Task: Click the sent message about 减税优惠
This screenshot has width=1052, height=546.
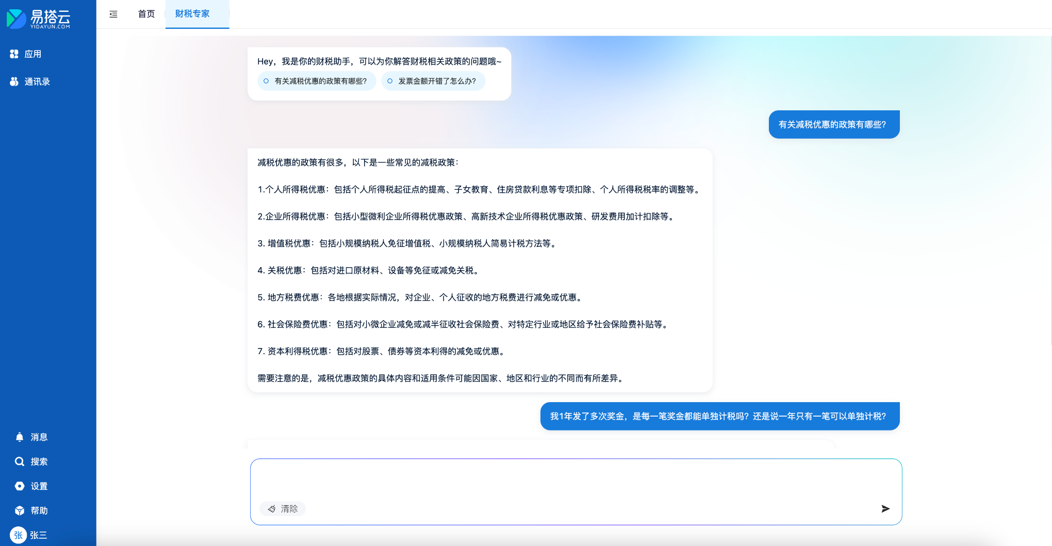Action: coord(833,124)
